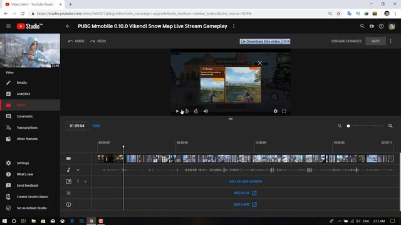401x225 pixels.
Task: Open more options next to Save
Action: coord(390,41)
